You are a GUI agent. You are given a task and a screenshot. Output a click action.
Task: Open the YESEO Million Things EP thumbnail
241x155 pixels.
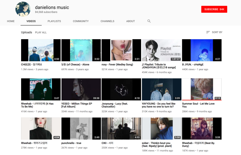81,89
